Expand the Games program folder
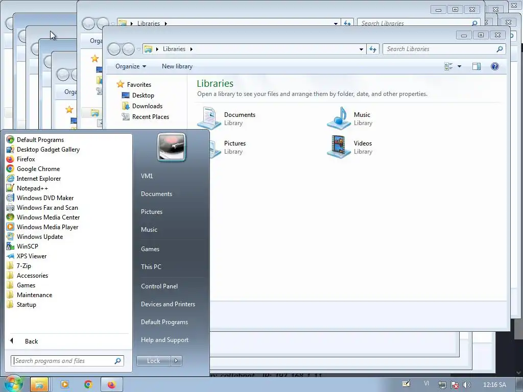 (x=26, y=285)
